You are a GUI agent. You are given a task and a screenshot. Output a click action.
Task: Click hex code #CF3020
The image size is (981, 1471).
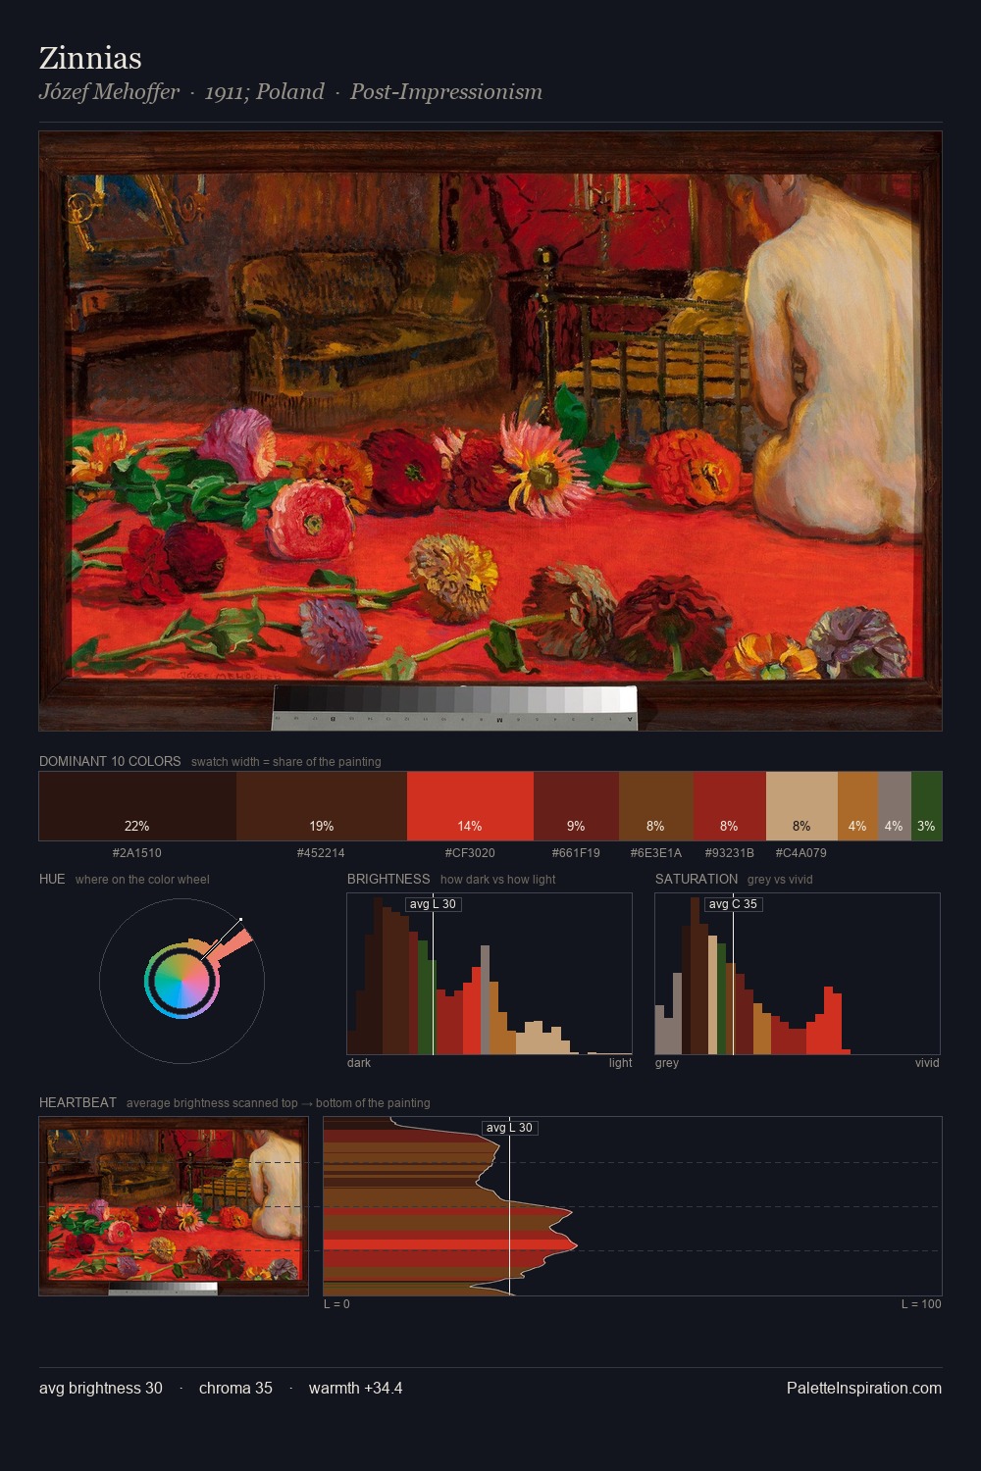point(470,853)
